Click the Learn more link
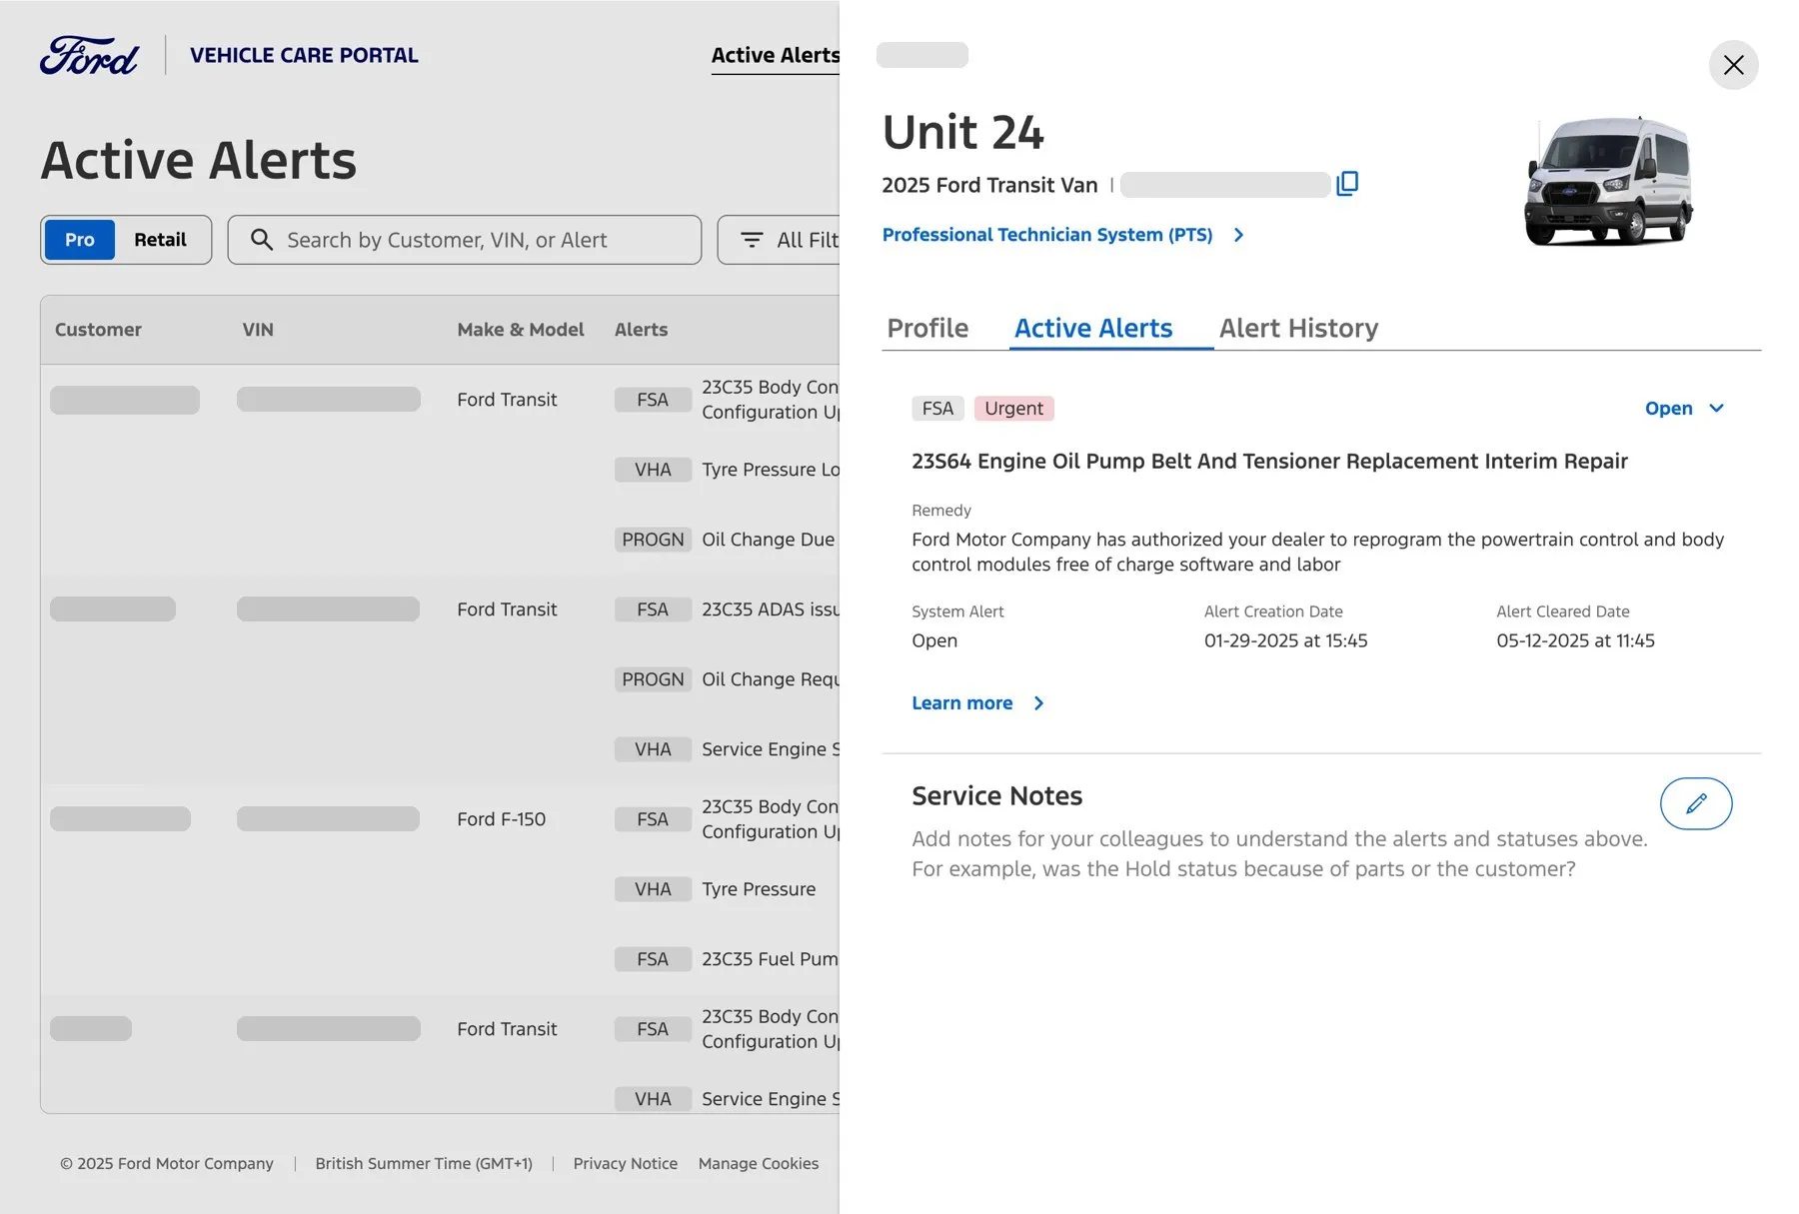This screenshot has width=1799, height=1214. point(961,703)
